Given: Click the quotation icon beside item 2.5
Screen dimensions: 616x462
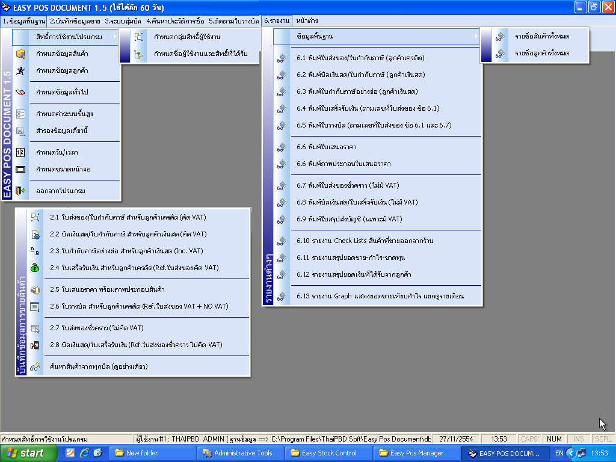Looking at the screenshot, I should (35, 289).
